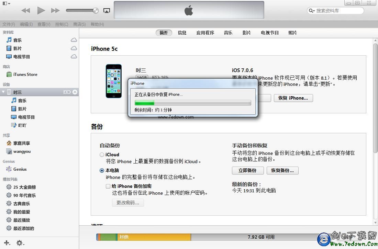Go back to the previous track
This screenshot has width=378, height=249.
click(26, 11)
